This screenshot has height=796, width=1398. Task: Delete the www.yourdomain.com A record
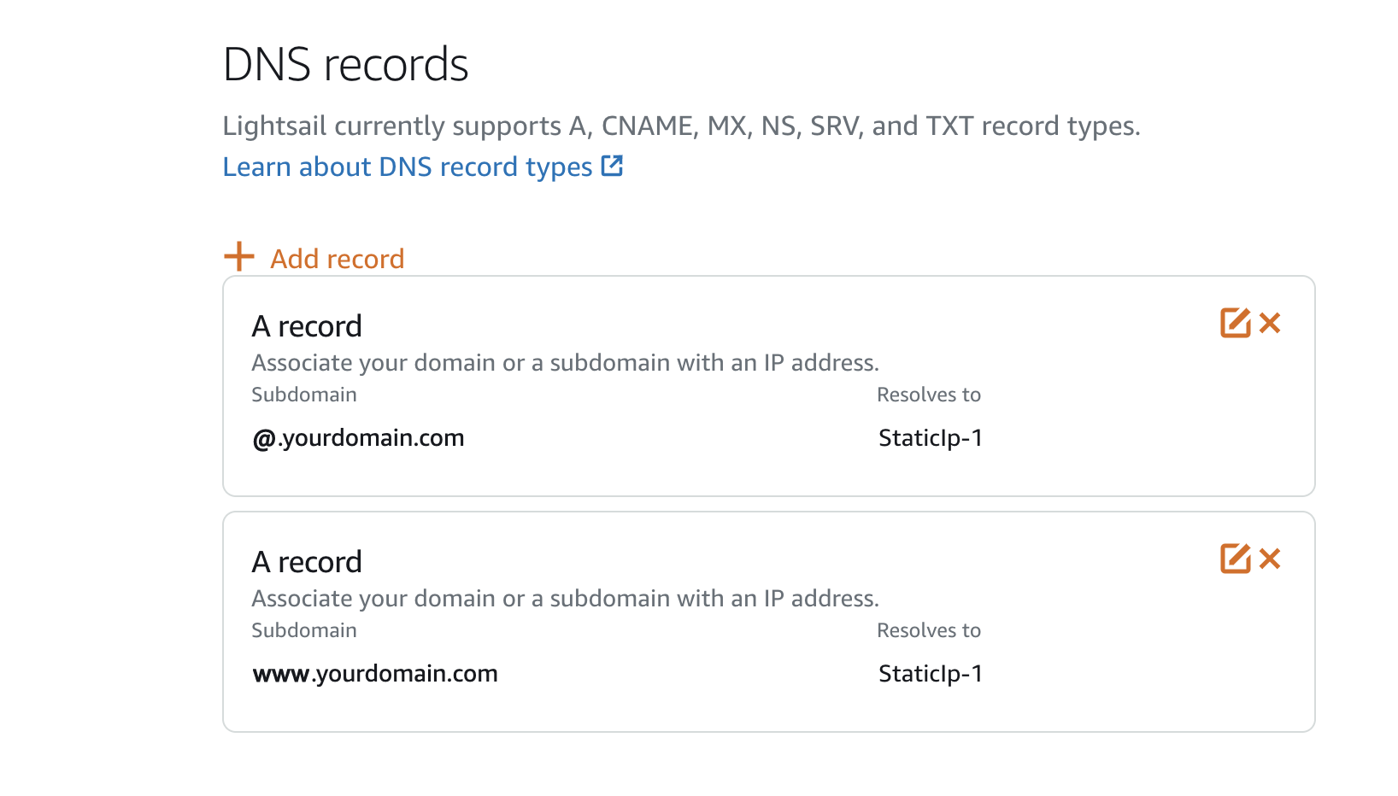click(1271, 559)
